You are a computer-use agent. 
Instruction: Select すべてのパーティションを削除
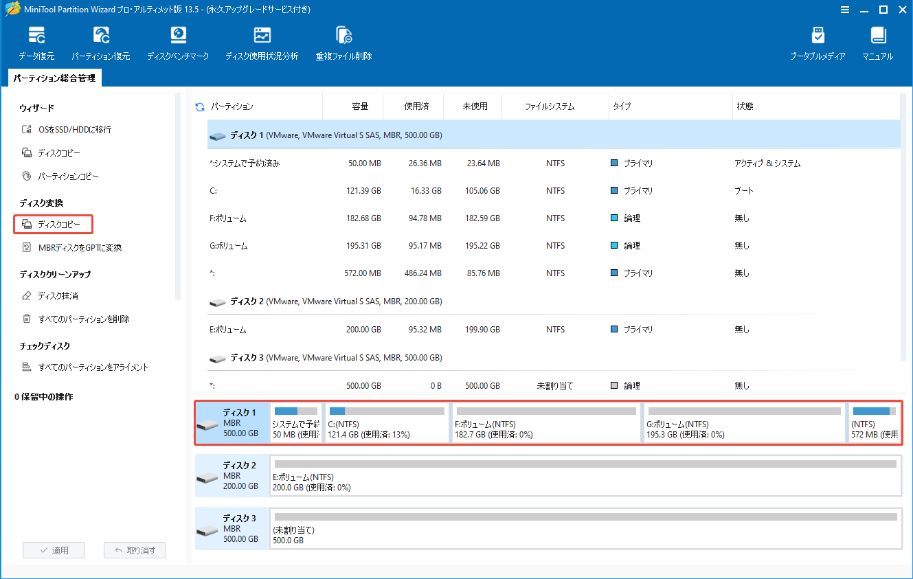click(x=84, y=319)
